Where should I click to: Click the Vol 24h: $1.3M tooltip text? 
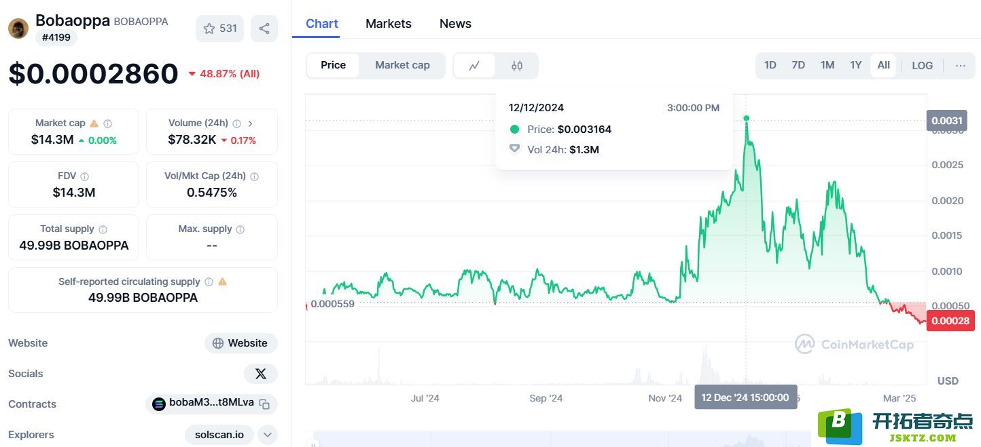563,150
